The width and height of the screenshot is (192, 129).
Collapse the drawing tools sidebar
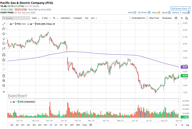[x=4, y=92]
